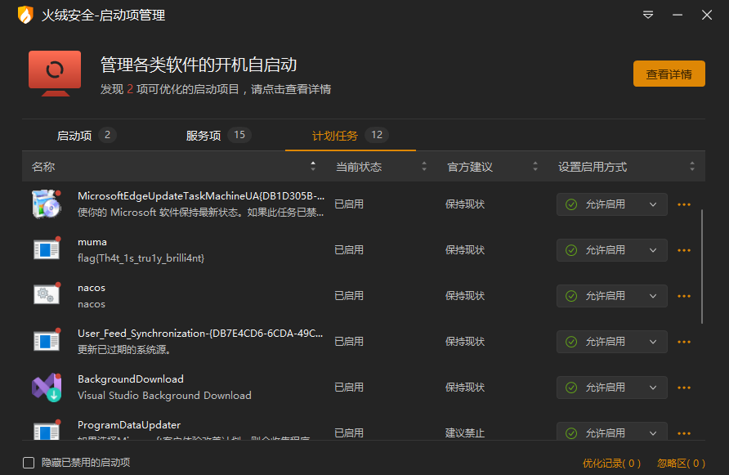This screenshot has height=475, width=729.
Task: Click 保持现状 recommendation in muma row
Action: tap(465, 250)
